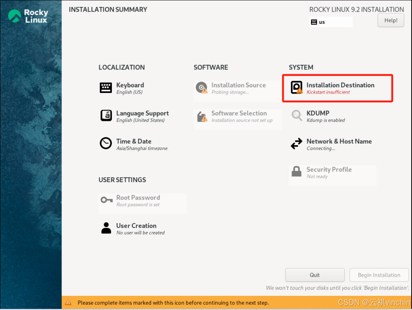The height and width of the screenshot is (310, 412).
Task: Click the Root Password key icon
Action: pos(106,200)
